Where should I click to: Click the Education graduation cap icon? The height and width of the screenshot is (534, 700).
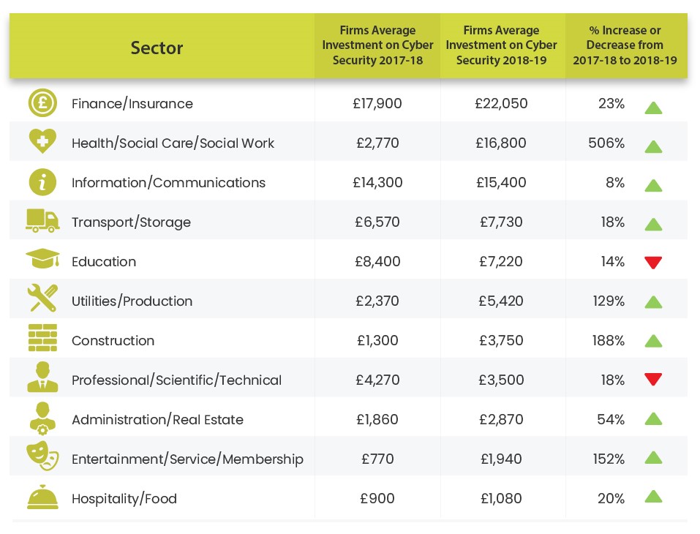[x=42, y=260]
